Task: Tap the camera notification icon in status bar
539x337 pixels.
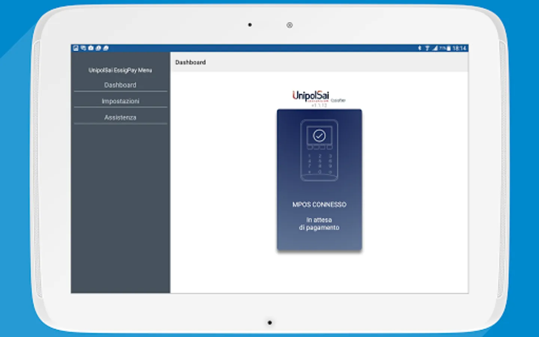Action: pos(91,48)
